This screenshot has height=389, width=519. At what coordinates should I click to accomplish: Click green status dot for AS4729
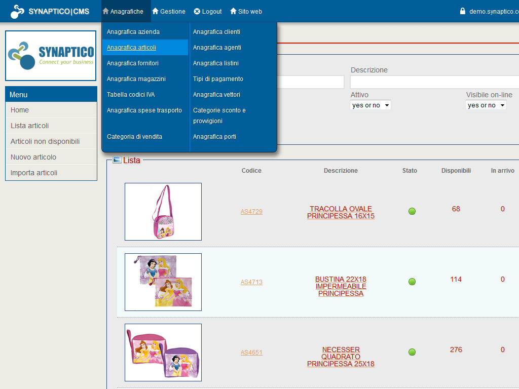pyautogui.click(x=412, y=211)
